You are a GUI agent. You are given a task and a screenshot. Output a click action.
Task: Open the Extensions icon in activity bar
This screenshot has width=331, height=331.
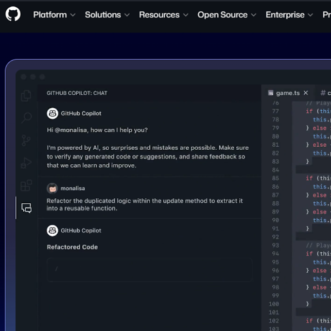[26, 186]
